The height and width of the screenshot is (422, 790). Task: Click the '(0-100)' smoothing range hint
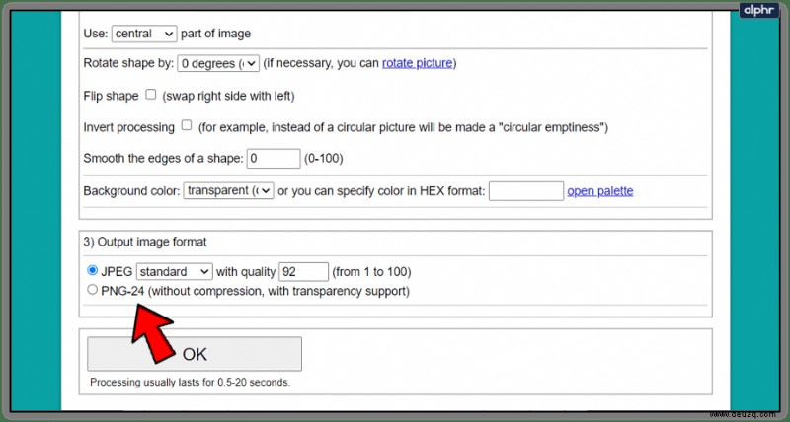coord(324,159)
